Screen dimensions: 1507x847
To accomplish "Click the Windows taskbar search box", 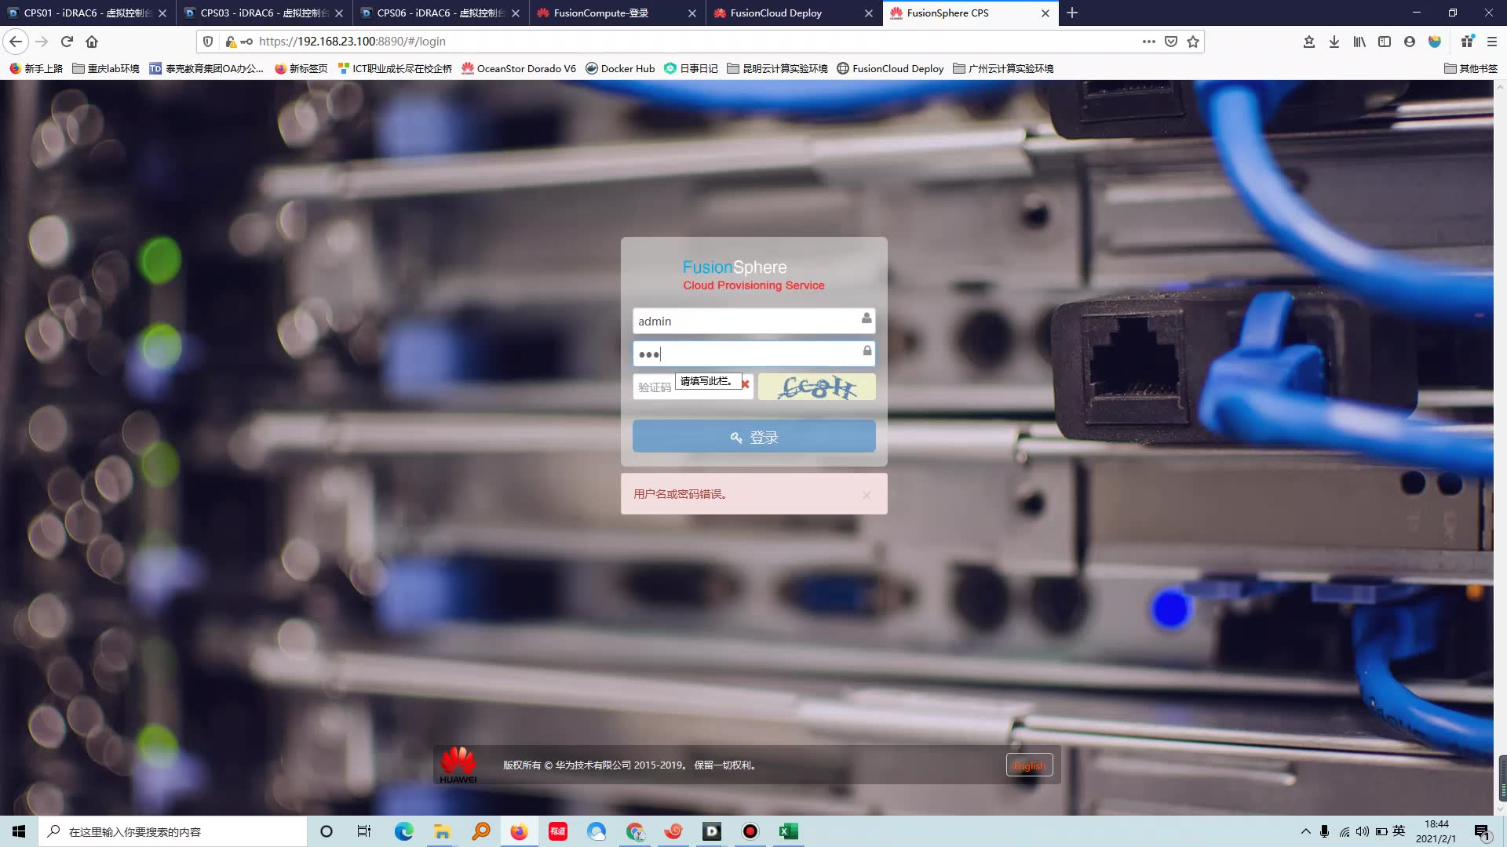I will click(173, 831).
